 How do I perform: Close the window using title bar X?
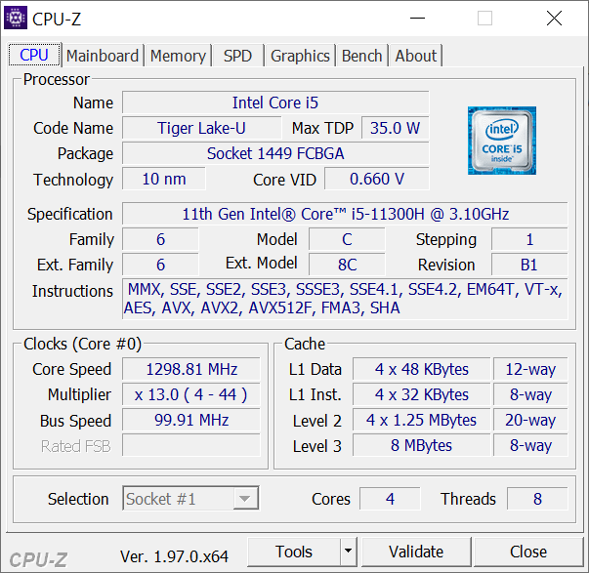pyautogui.click(x=554, y=18)
